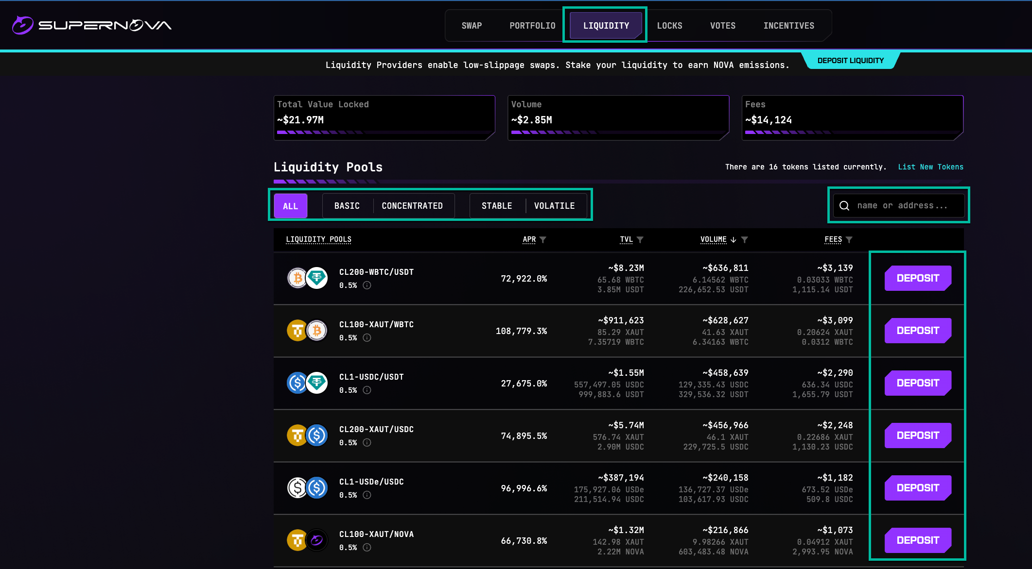This screenshot has width=1032, height=569.
Task: Show only Stable pools
Action: (497, 206)
